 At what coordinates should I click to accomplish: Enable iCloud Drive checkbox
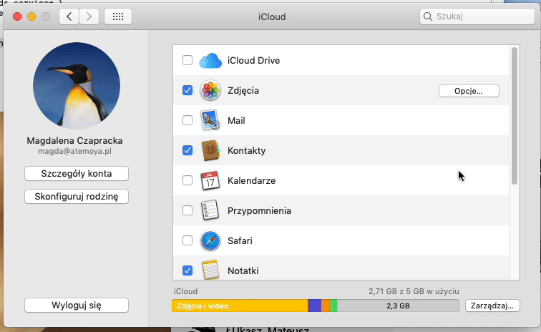point(187,60)
